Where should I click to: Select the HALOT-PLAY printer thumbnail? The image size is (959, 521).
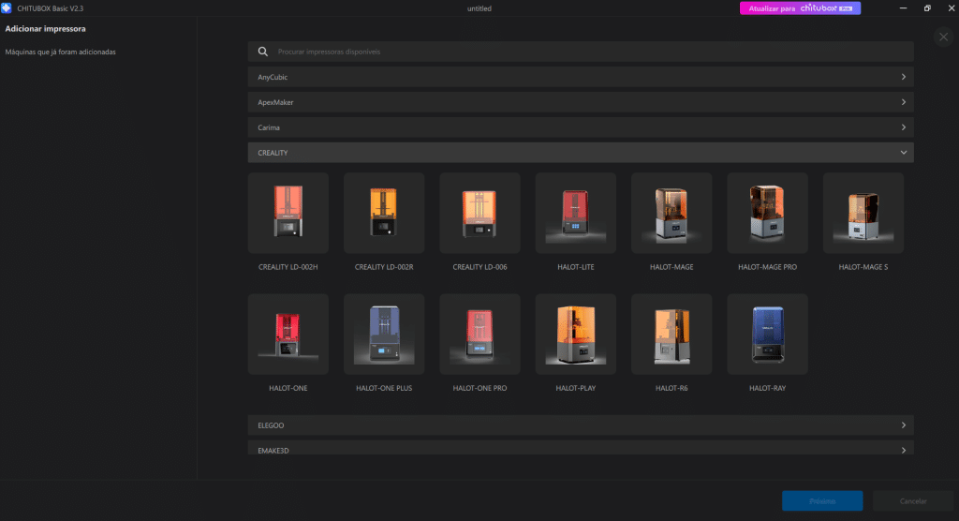(576, 334)
